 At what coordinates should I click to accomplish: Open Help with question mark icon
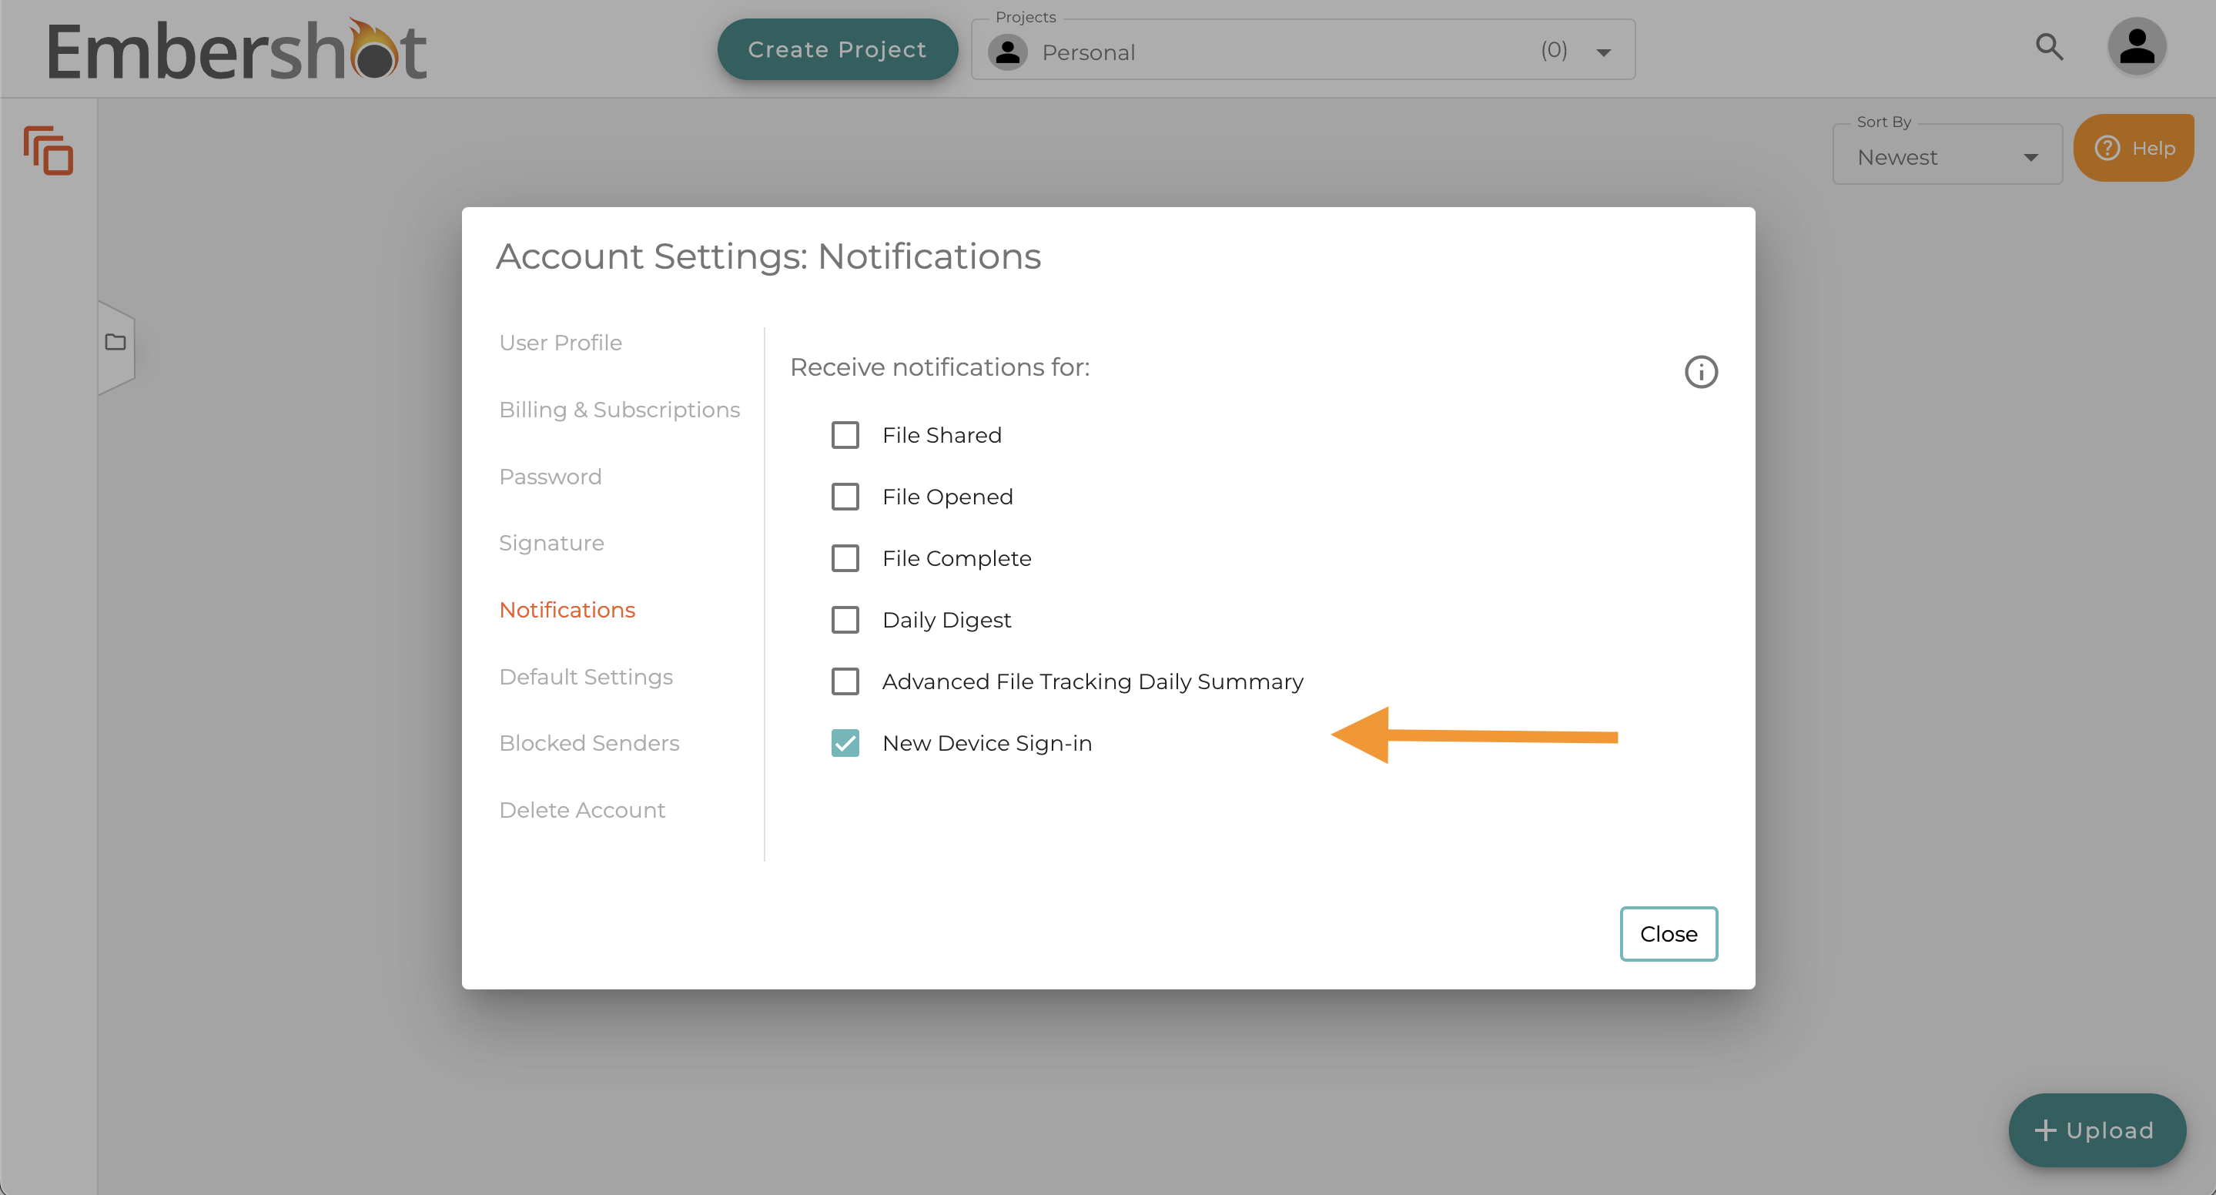click(2134, 148)
